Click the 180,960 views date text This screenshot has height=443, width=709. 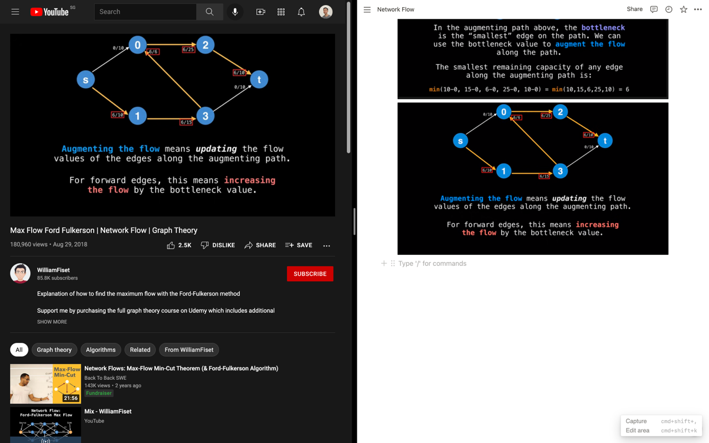(49, 244)
